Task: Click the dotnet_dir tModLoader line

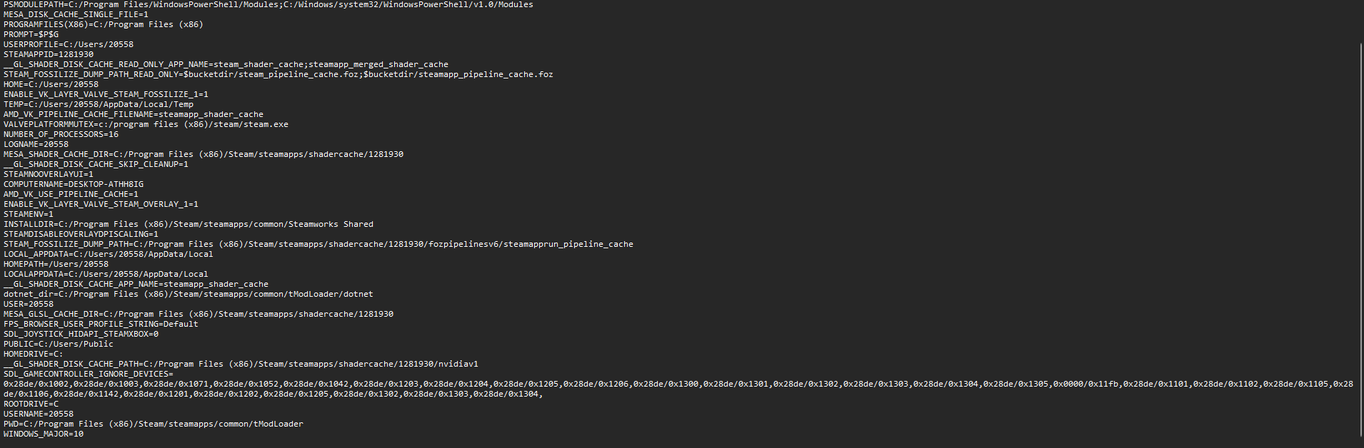Action: 189,294
